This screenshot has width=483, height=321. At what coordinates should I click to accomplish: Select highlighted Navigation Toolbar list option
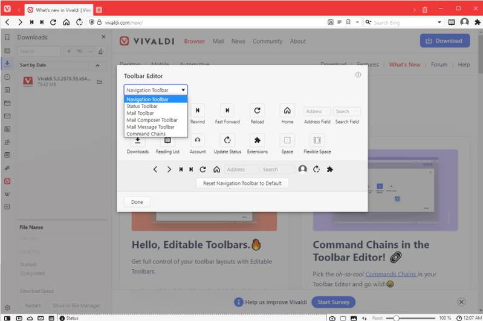155,99
